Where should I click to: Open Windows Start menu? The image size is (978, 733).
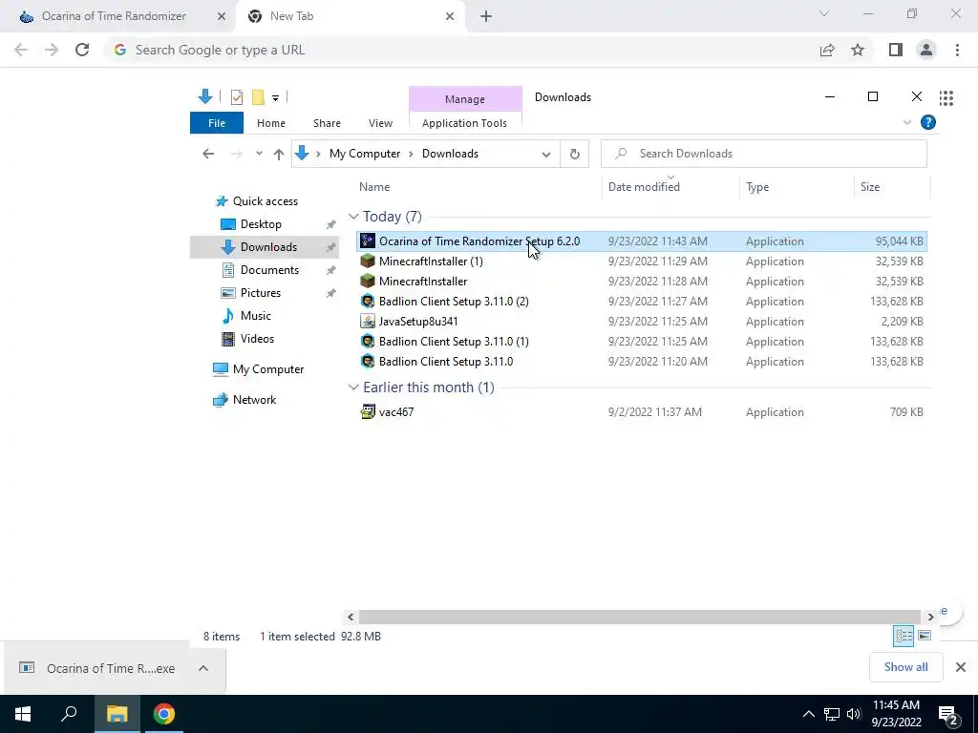[x=23, y=714]
